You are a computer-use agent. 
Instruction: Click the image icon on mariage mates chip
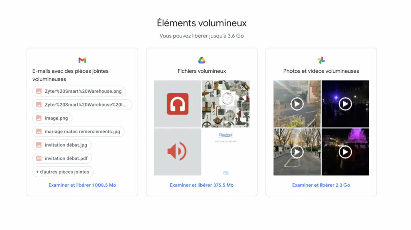[x=39, y=132]
